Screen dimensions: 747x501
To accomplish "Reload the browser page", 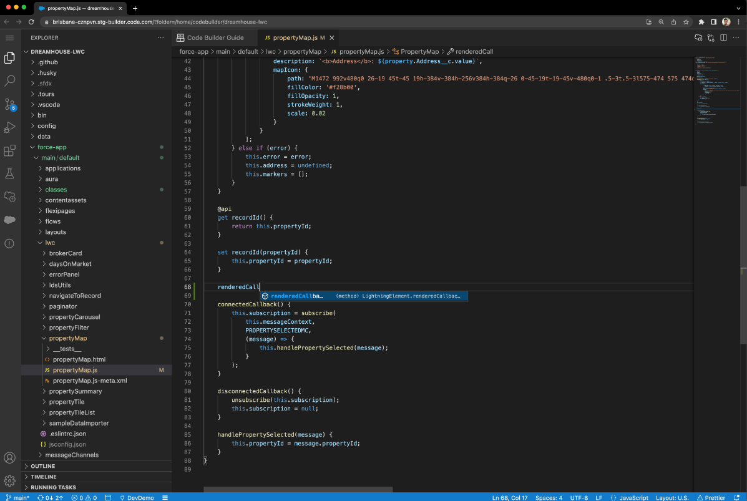I will point(31,22).
